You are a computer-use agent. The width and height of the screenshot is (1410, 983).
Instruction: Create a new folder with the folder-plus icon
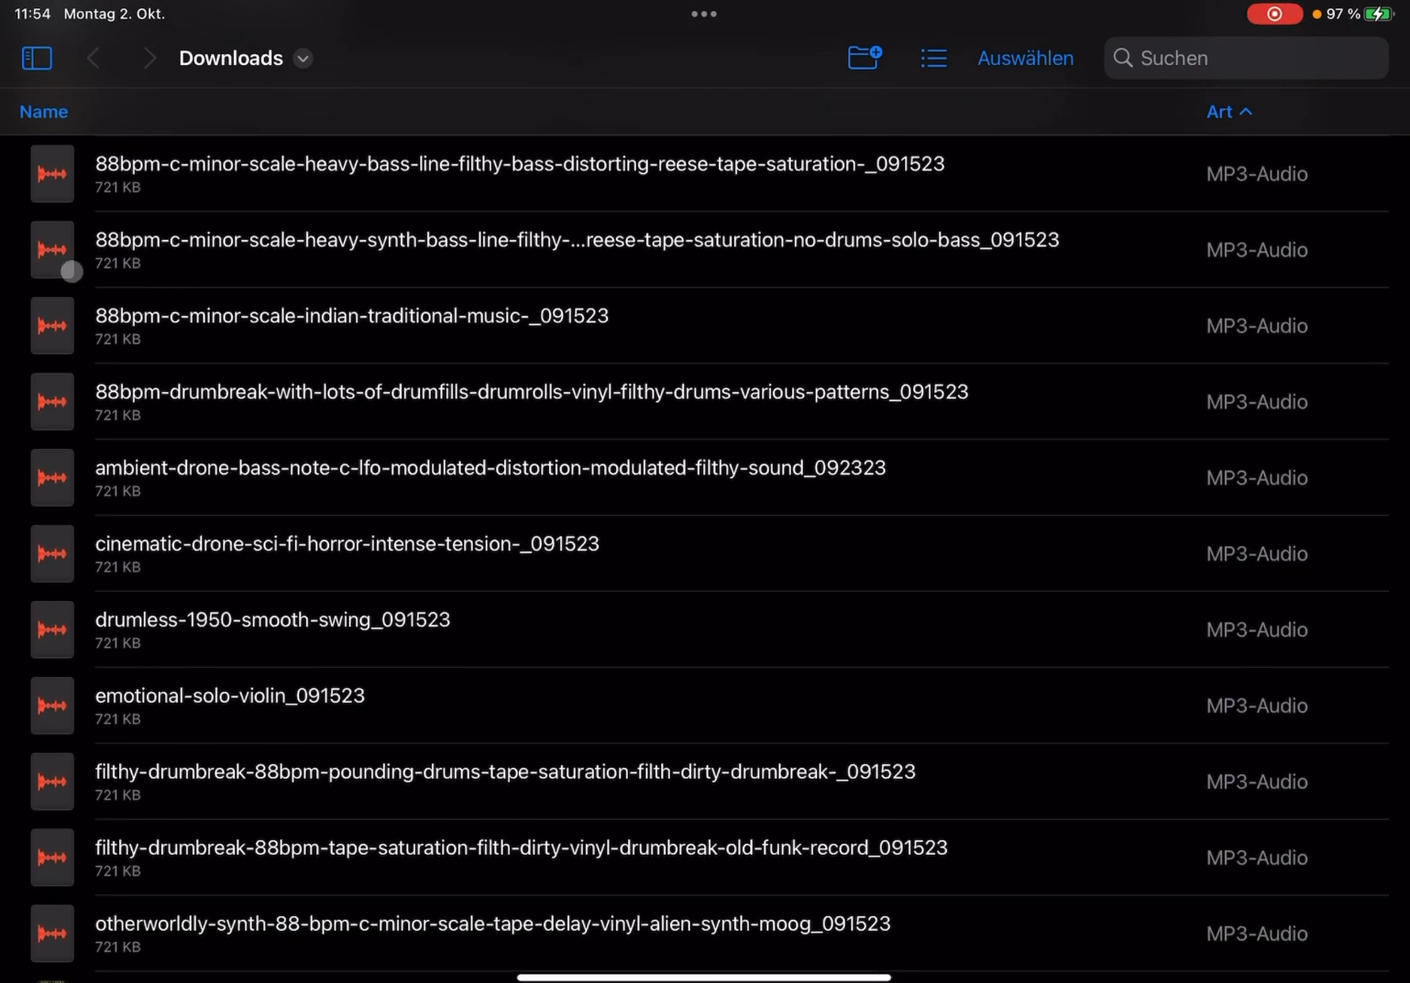(864, 58)
